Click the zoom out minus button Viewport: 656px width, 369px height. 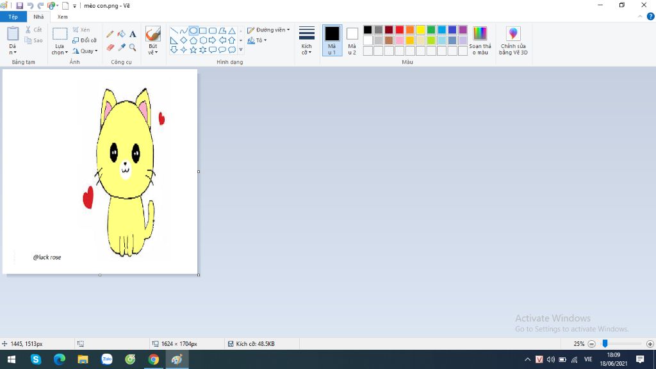591,344
